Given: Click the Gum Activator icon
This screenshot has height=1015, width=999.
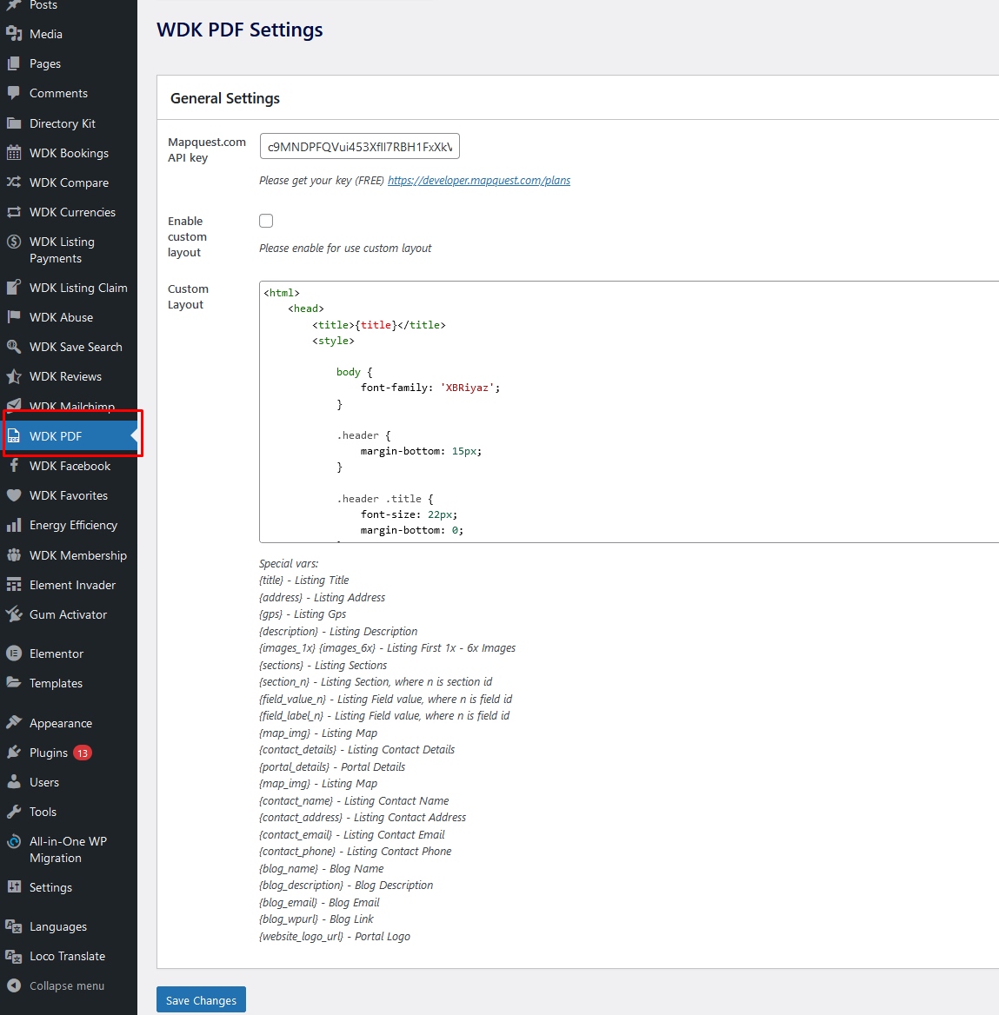Looking at the screenshot, I should pos(14,614).
